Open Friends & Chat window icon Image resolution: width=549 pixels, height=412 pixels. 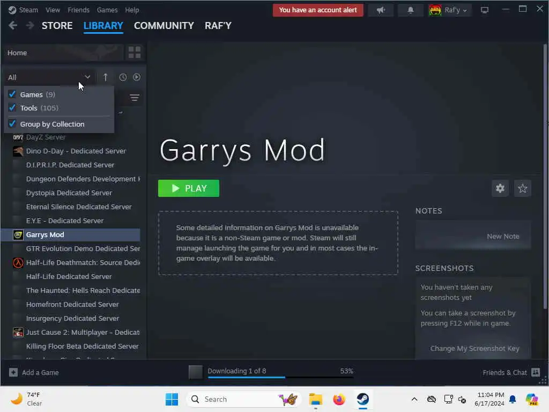point(536,372)
